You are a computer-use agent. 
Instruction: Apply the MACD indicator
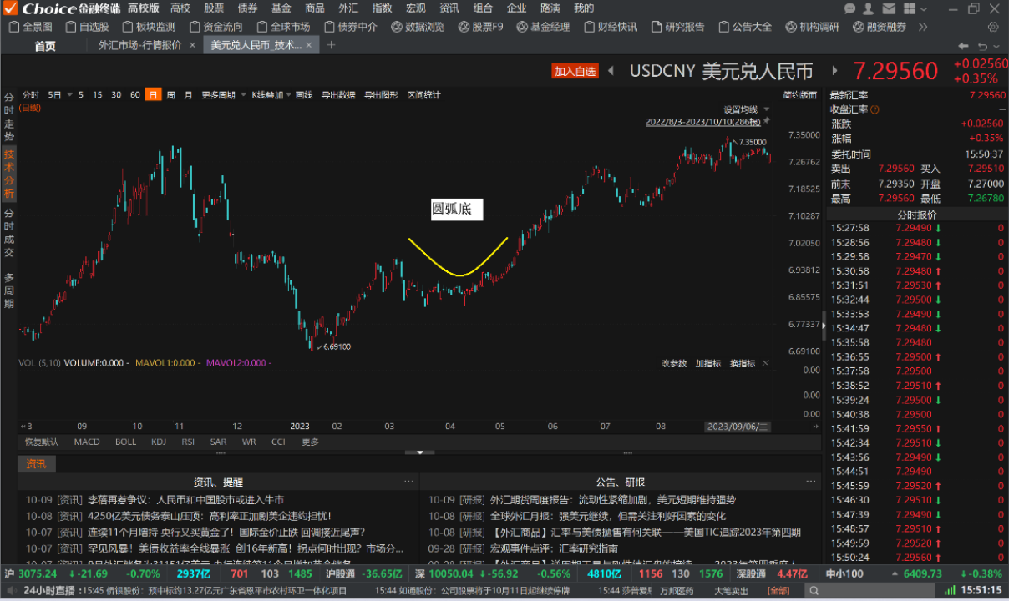(x=86, y=442)
